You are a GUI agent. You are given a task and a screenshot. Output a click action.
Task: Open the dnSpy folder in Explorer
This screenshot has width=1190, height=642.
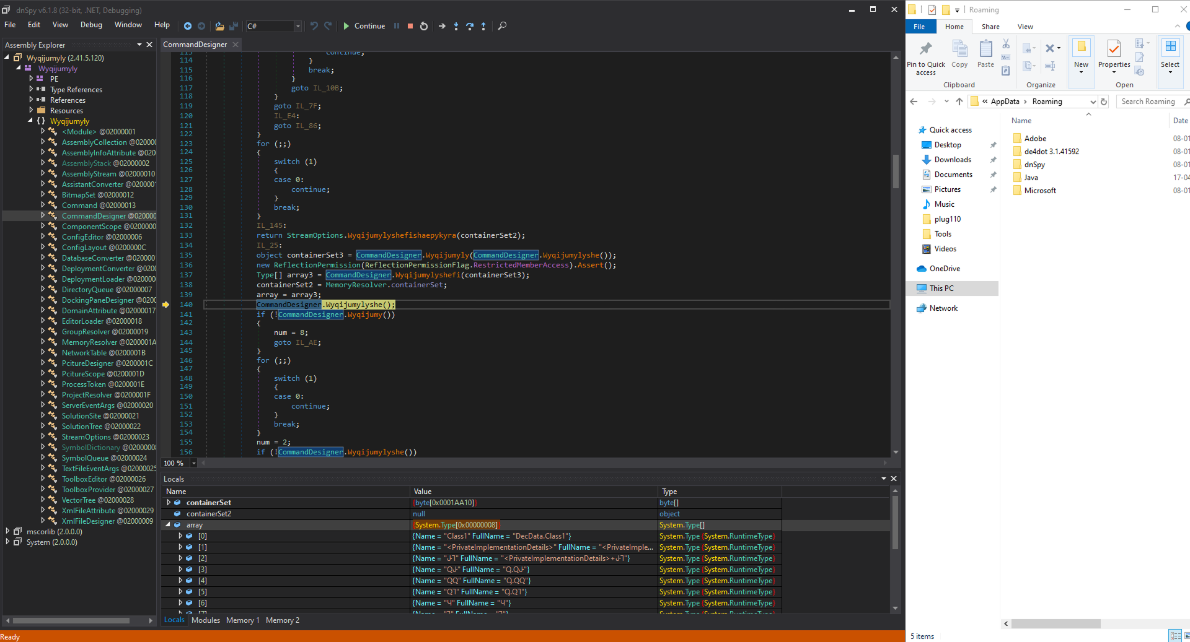pos(1034,165)
